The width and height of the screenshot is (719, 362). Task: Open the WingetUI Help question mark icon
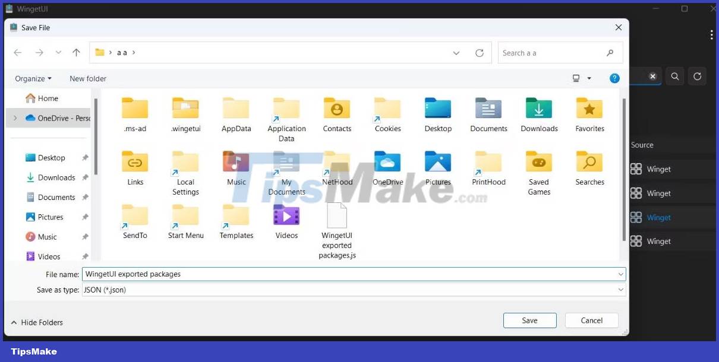pos(614,78)
